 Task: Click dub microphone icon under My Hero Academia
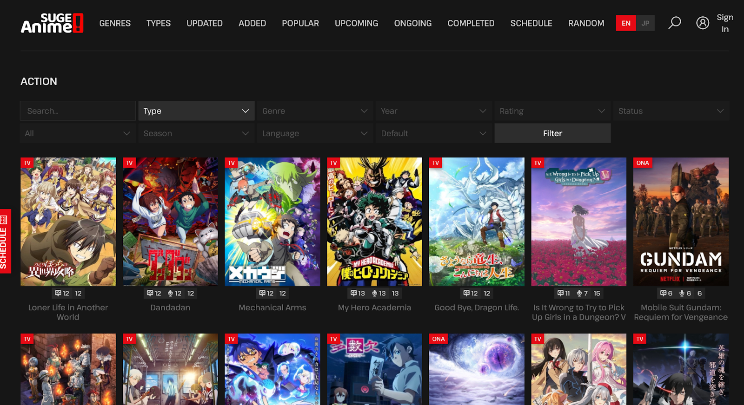tap(374, 293)
